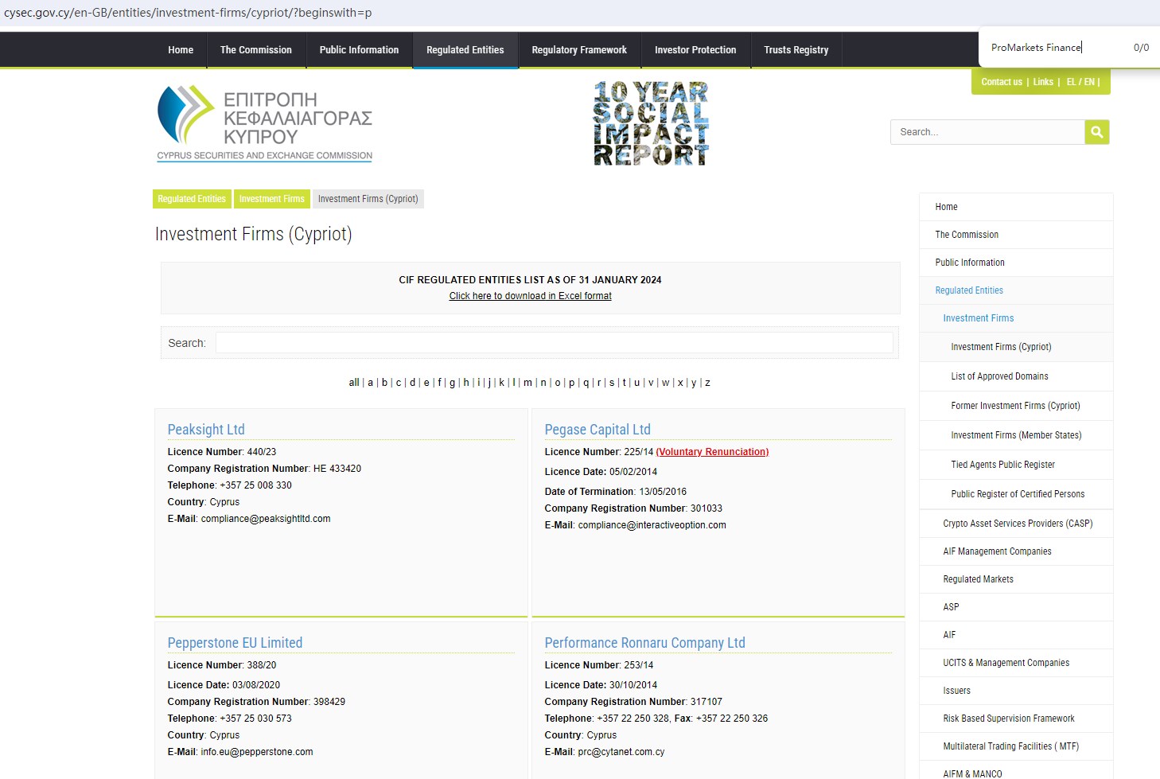Select Investment Firms breadcrumb button
The width and height of the screenshot is (1160, 779).
tap(271, 199)
